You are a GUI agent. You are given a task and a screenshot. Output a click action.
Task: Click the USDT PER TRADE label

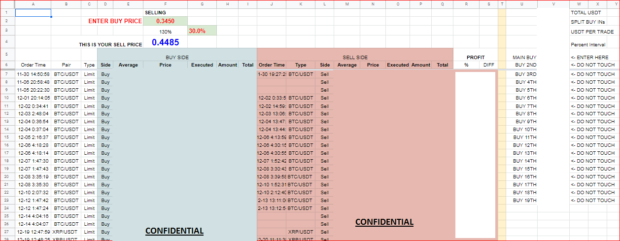(x=592, y=32)
